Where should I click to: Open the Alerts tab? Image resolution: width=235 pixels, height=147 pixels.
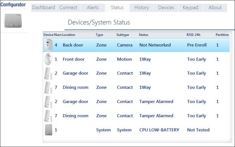coord(93,8)
